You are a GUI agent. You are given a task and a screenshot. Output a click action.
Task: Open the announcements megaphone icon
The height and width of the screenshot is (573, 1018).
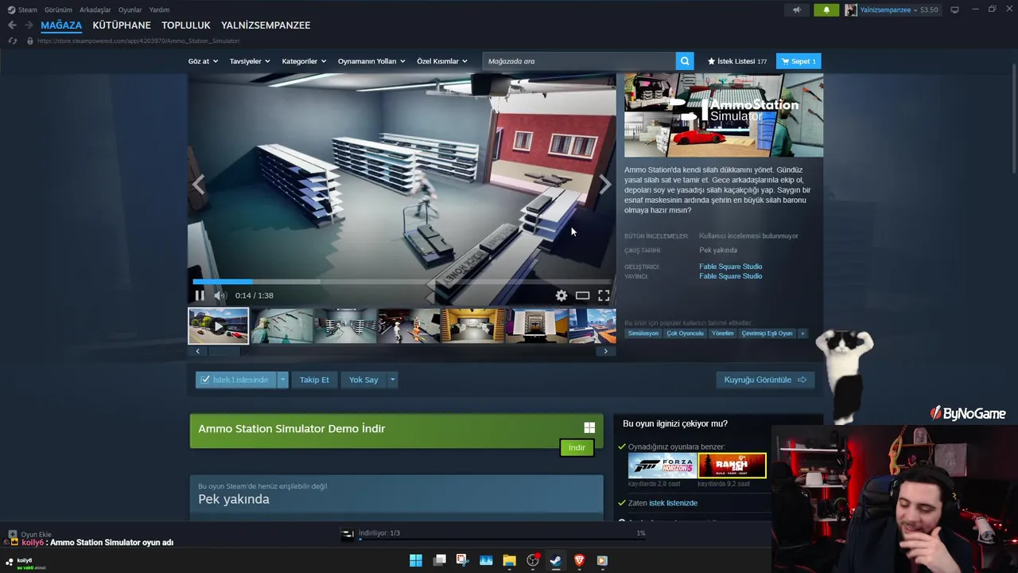tap(797, 10)
